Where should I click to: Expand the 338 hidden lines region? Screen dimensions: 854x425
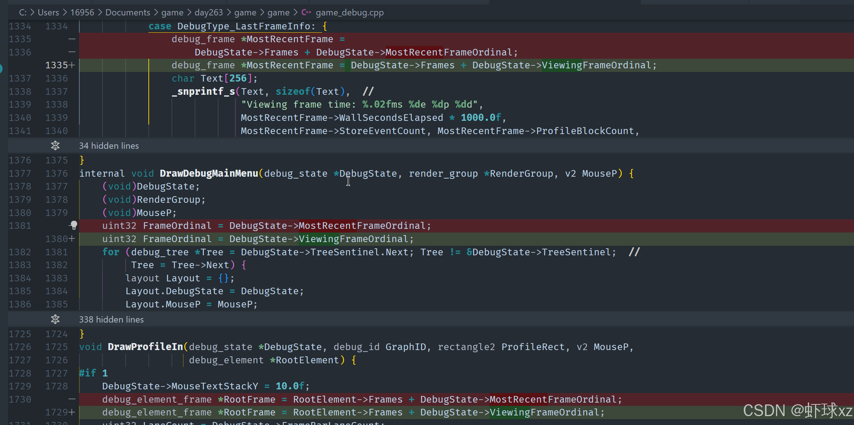pos(111,319)
